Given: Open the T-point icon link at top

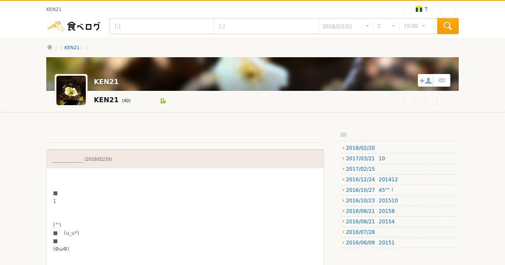Looking at the screenshot, I should click(422, 9).
